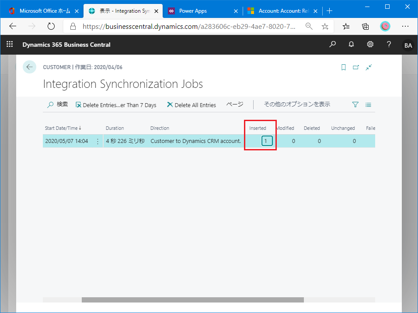Close the Integration Syn tab
The height and width of the screenshot is (313, 418).
[x=156, y=11]
